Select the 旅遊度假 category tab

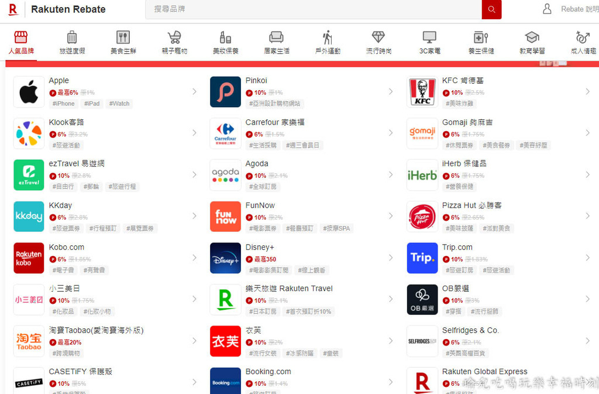tap(72, 42)
